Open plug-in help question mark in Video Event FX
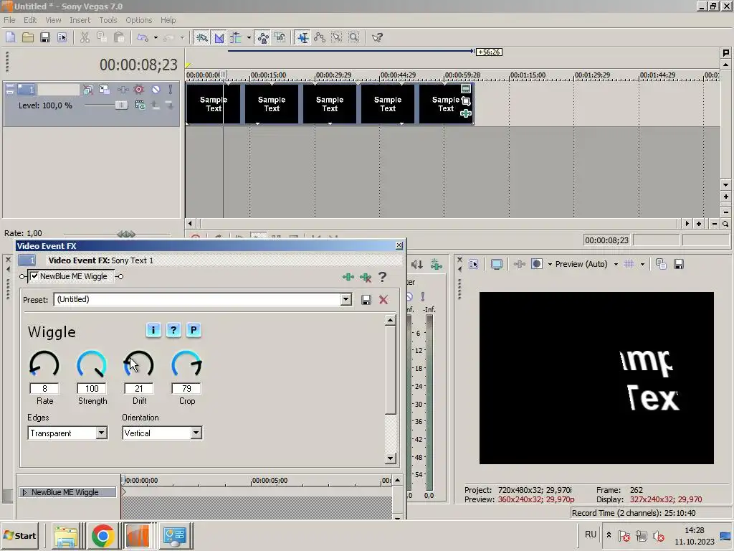The width and height of the screenshot is (734, 551). point(383,277)
